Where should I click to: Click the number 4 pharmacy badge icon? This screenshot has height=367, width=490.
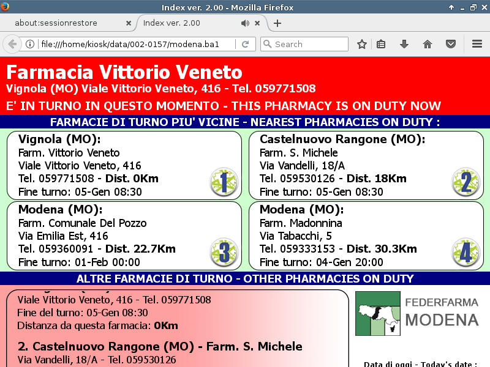click(x=466, y=253)
